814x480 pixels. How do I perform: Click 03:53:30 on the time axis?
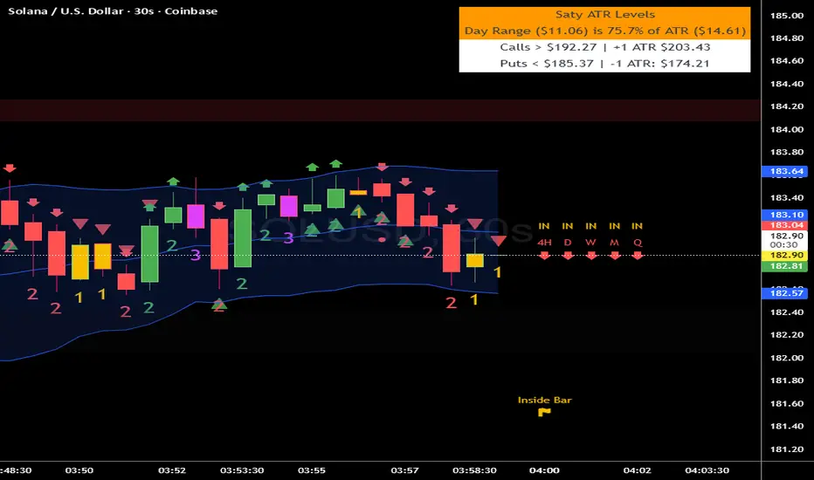coord(242,470)
